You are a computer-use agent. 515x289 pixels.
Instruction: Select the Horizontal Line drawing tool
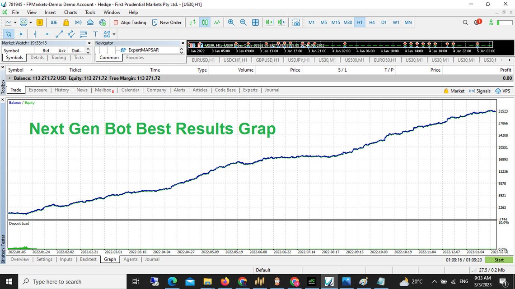coord(47,34)
